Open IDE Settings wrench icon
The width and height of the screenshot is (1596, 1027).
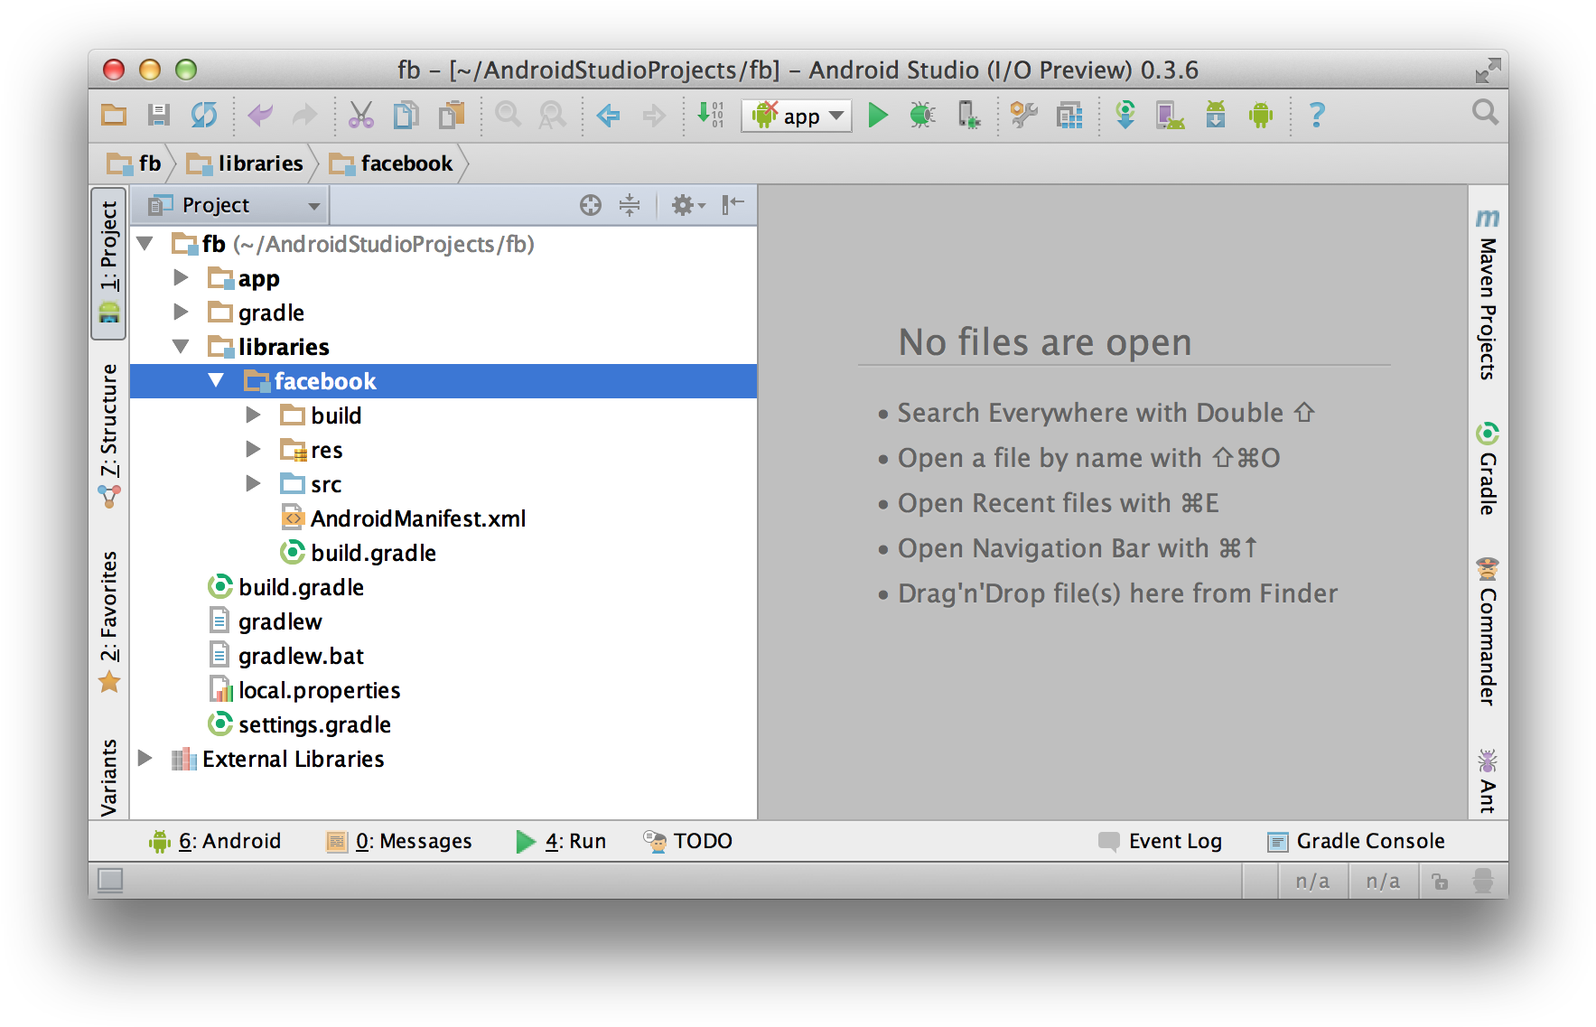point(1024,115)
